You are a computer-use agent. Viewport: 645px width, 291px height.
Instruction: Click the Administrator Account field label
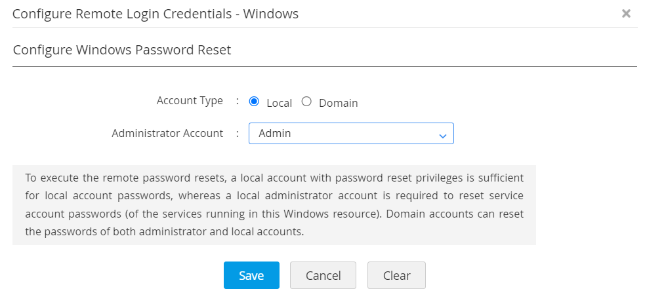pyautogui.click(x=167, y=133)
